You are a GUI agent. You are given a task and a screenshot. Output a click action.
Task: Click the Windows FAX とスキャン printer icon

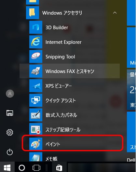coord(36,71)
